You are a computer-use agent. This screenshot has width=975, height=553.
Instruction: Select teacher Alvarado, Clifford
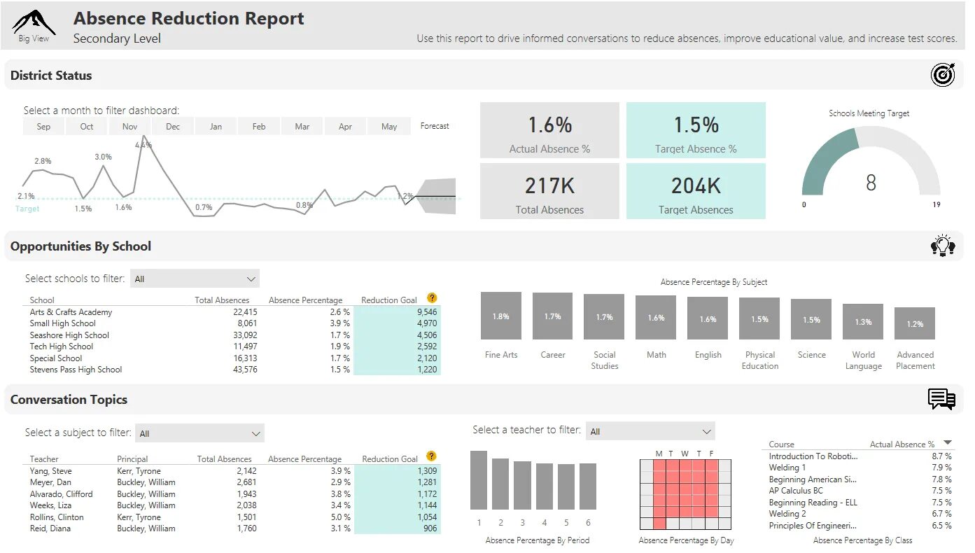pos(61,494)
